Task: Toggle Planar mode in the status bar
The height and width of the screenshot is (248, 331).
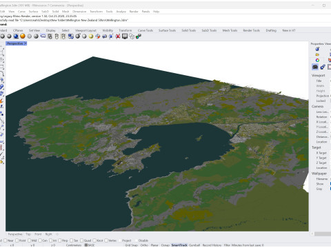Action: click(154, 245)
